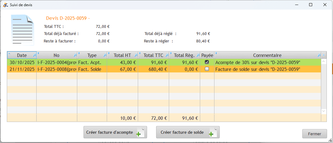
Task: Click the search magnifier in Total Règ. header
Action: coord(198,55)
